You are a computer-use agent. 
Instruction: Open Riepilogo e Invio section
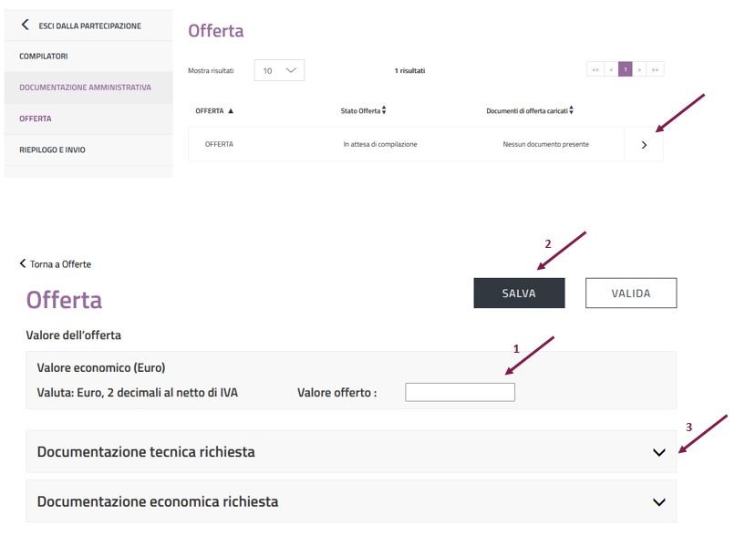[x=52, y=149]
